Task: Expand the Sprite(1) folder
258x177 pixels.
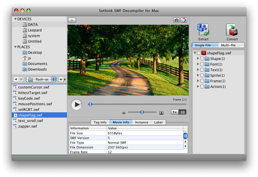Action: [x=198, y=75]
